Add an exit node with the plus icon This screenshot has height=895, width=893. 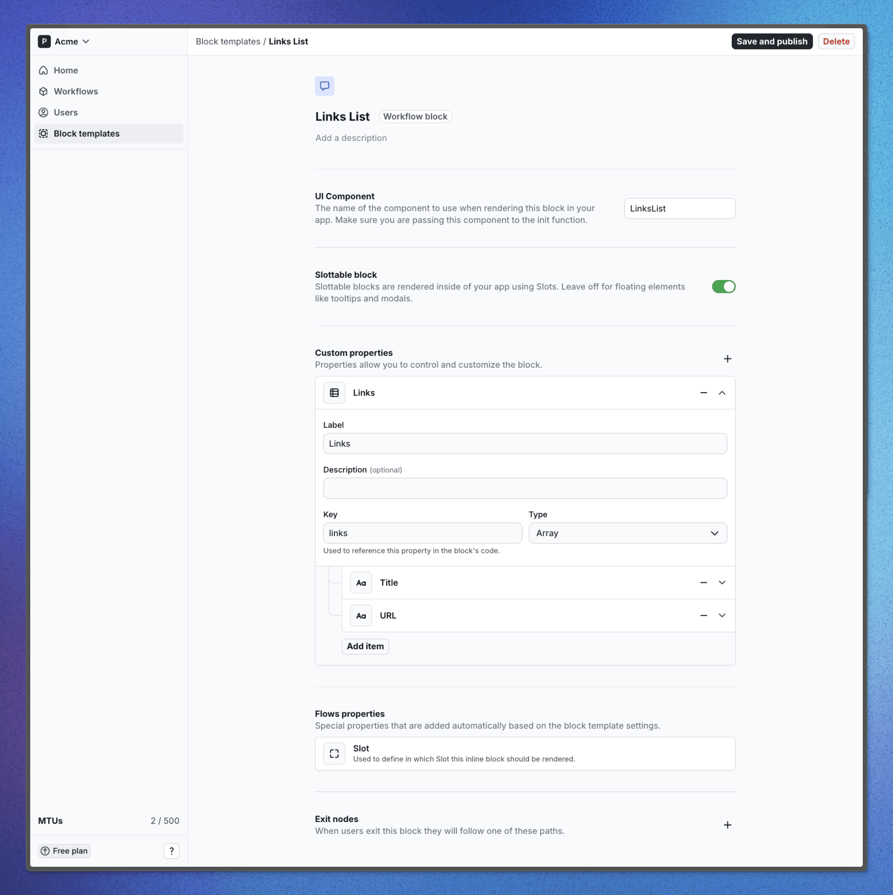pyautogui.click(x=727, y=825)
